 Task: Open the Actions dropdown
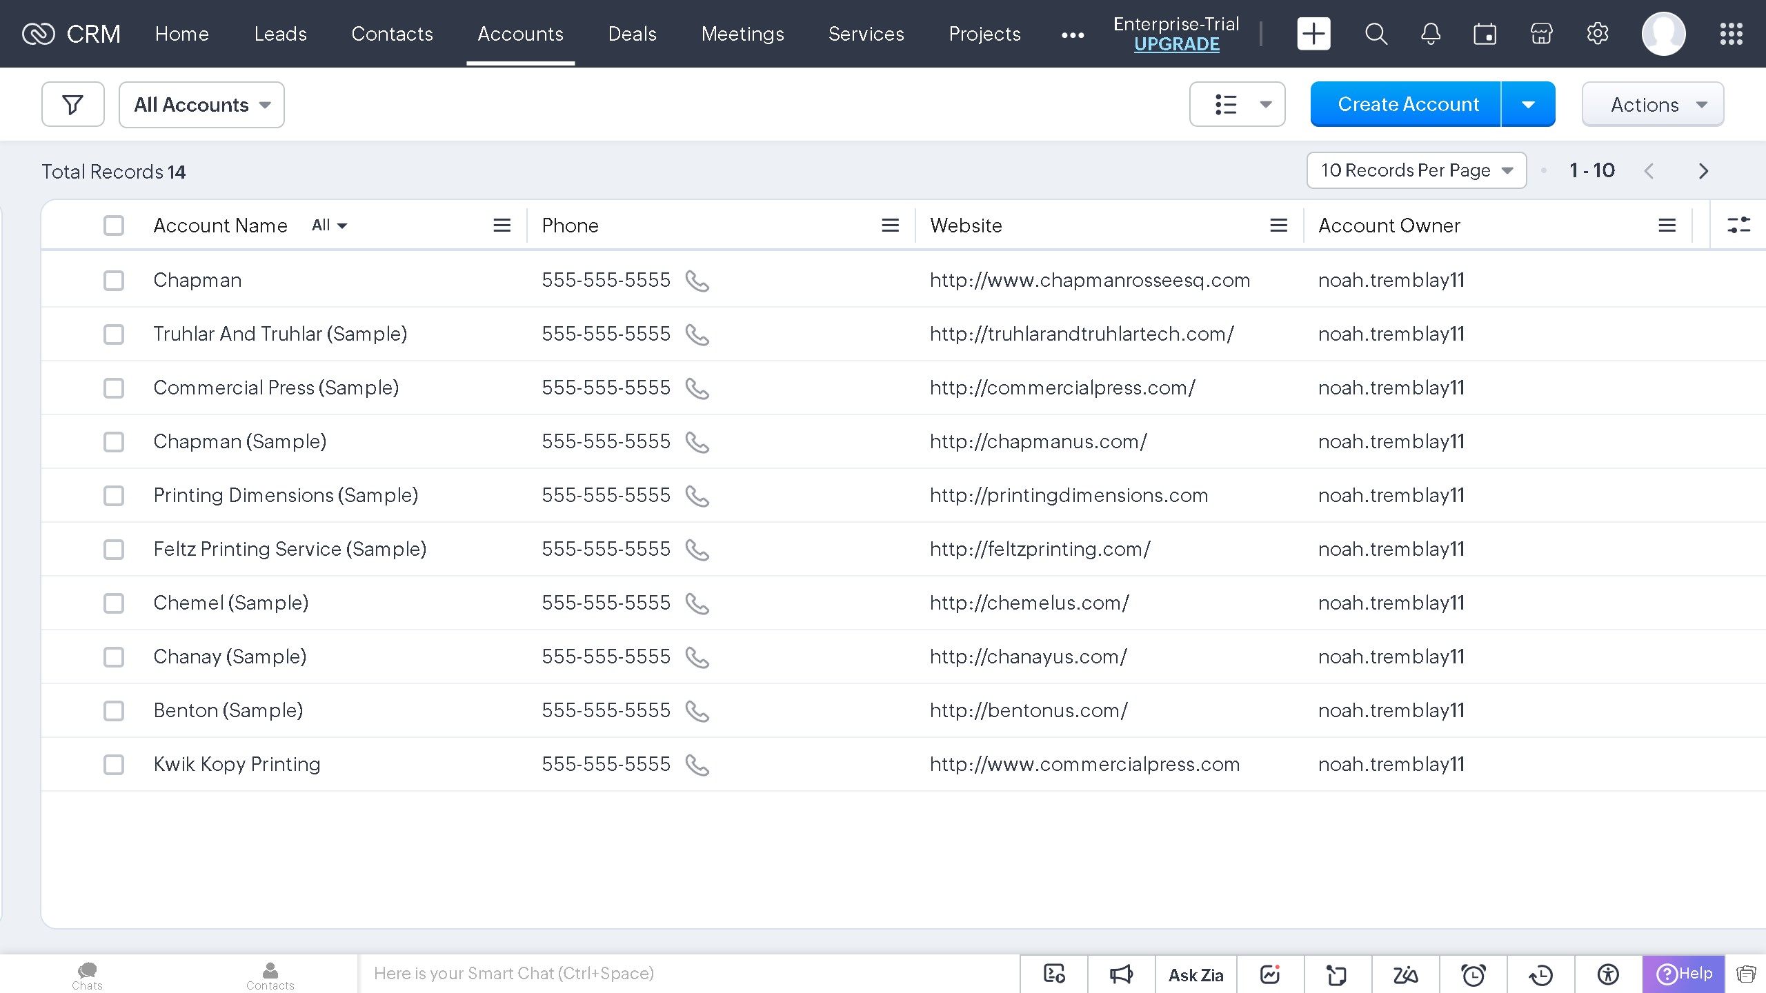point(1652,105)
